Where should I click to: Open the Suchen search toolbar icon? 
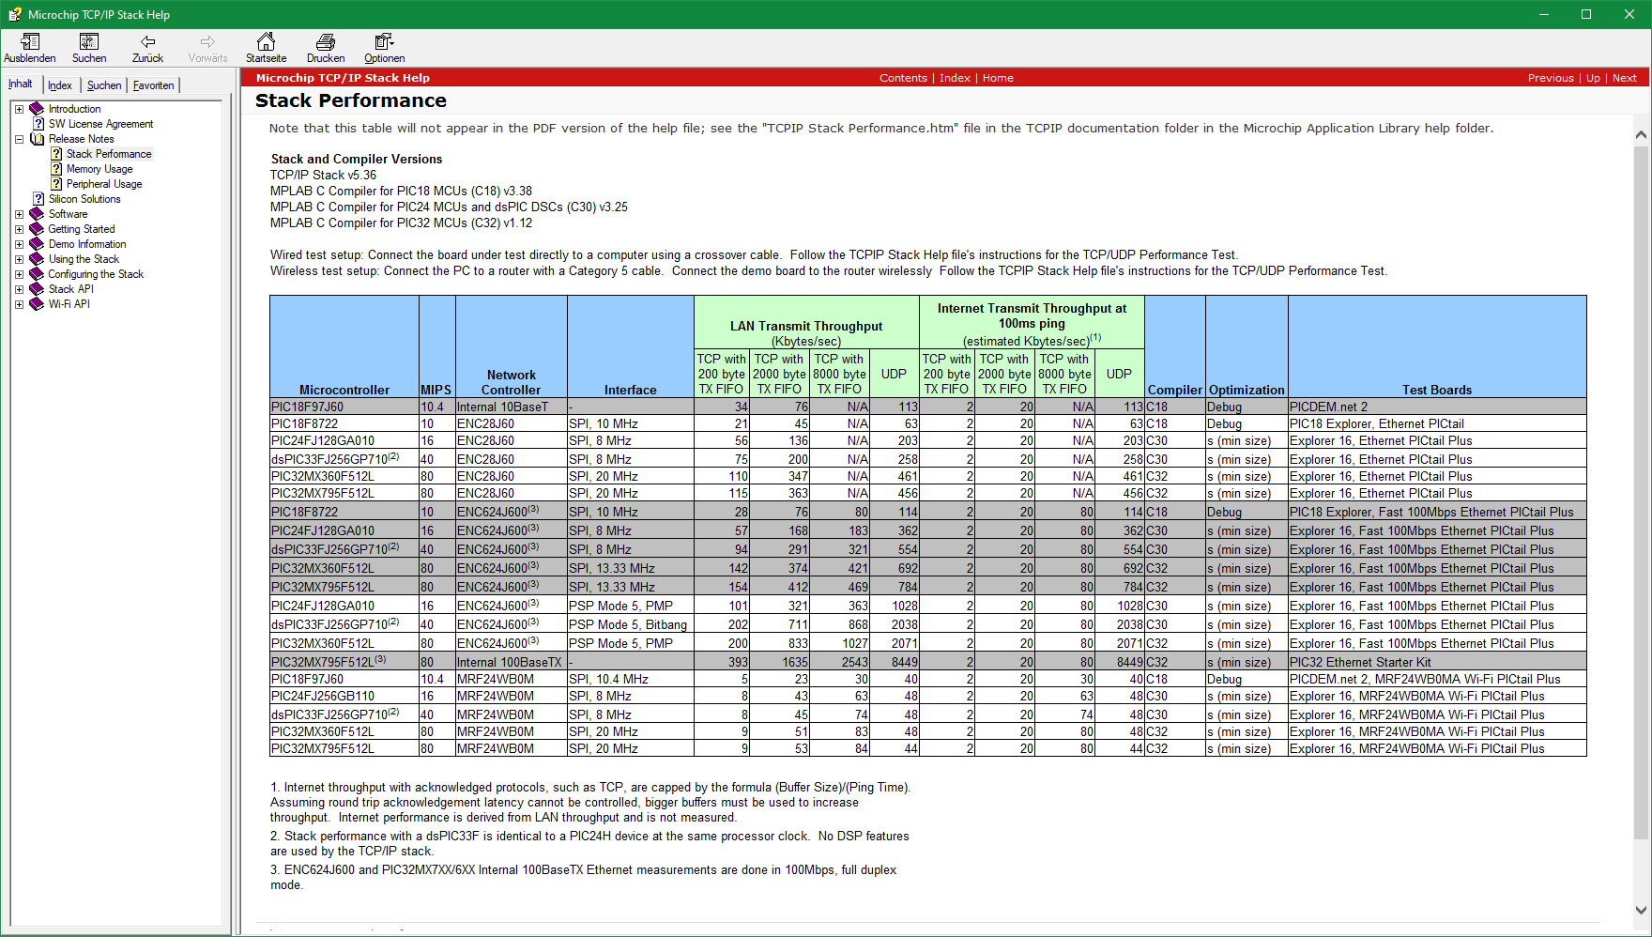(89, 41)
